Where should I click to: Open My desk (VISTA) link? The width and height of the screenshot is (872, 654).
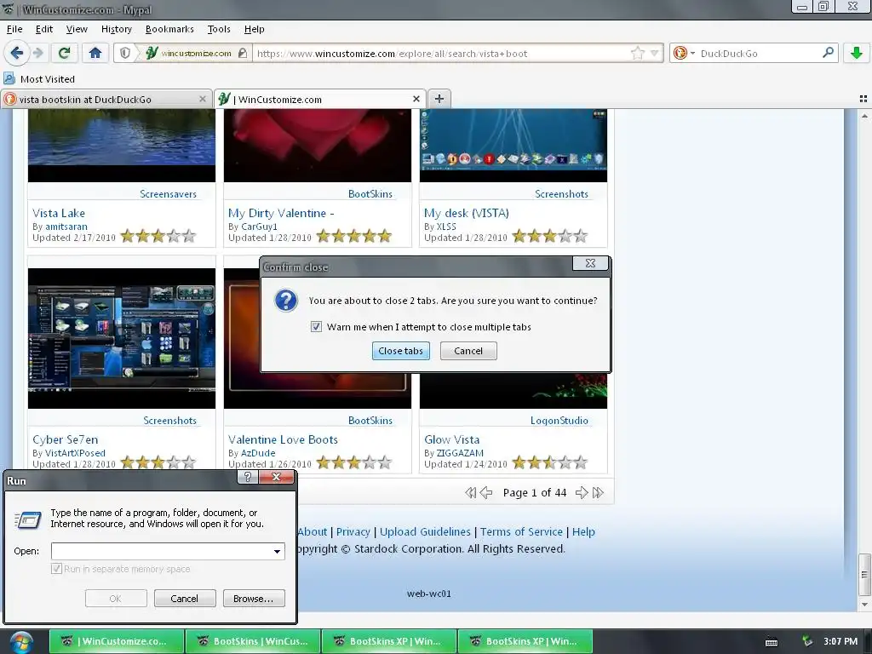coord(466,213)
